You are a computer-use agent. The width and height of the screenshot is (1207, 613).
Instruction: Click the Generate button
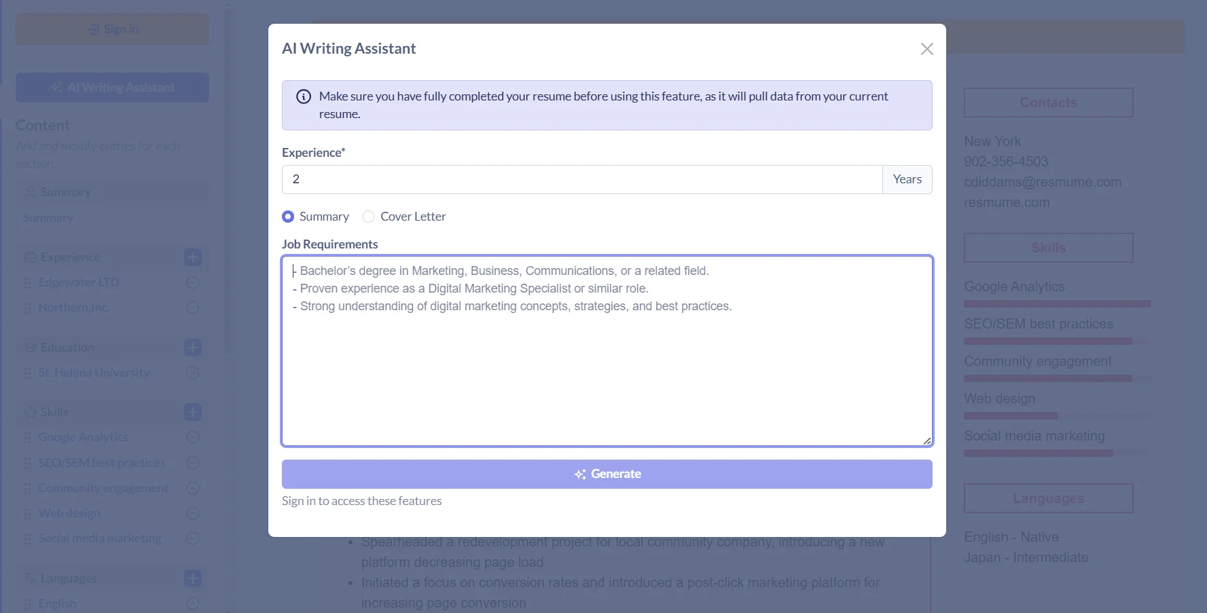607,474
